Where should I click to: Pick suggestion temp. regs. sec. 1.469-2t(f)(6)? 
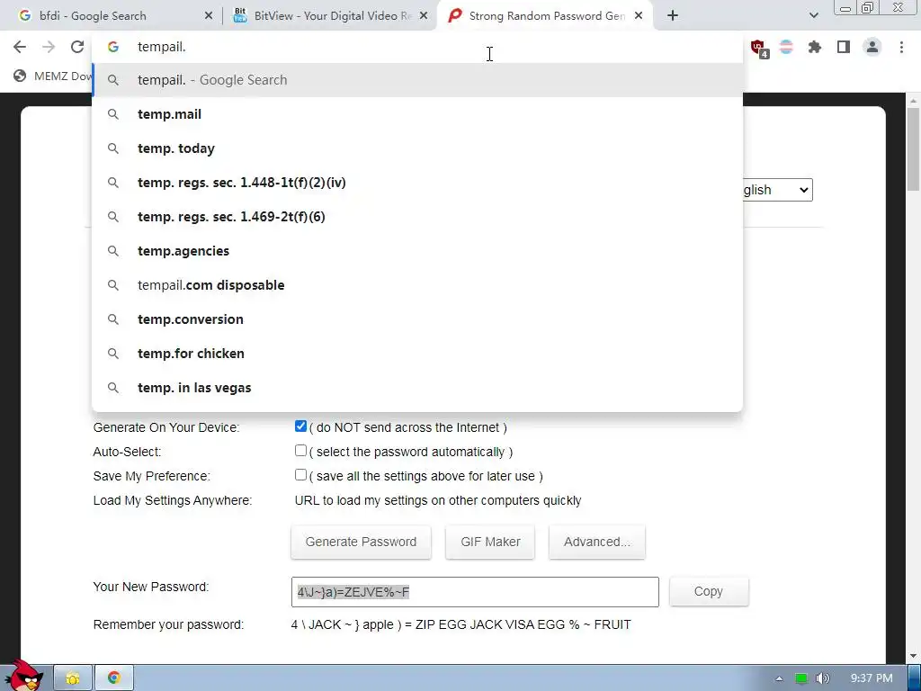[x=417, y=217]
